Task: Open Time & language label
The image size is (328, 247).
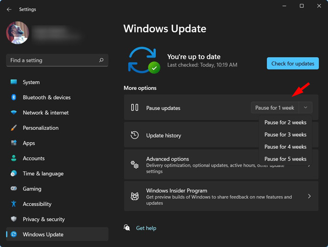Action: pos(43,174)
